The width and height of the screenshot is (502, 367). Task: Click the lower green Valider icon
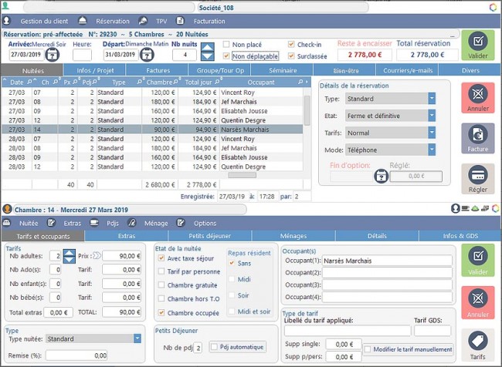[477, 256]
